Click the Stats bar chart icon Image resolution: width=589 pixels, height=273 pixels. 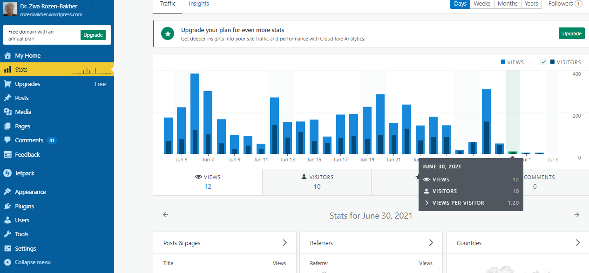click(x=7, y=69)
